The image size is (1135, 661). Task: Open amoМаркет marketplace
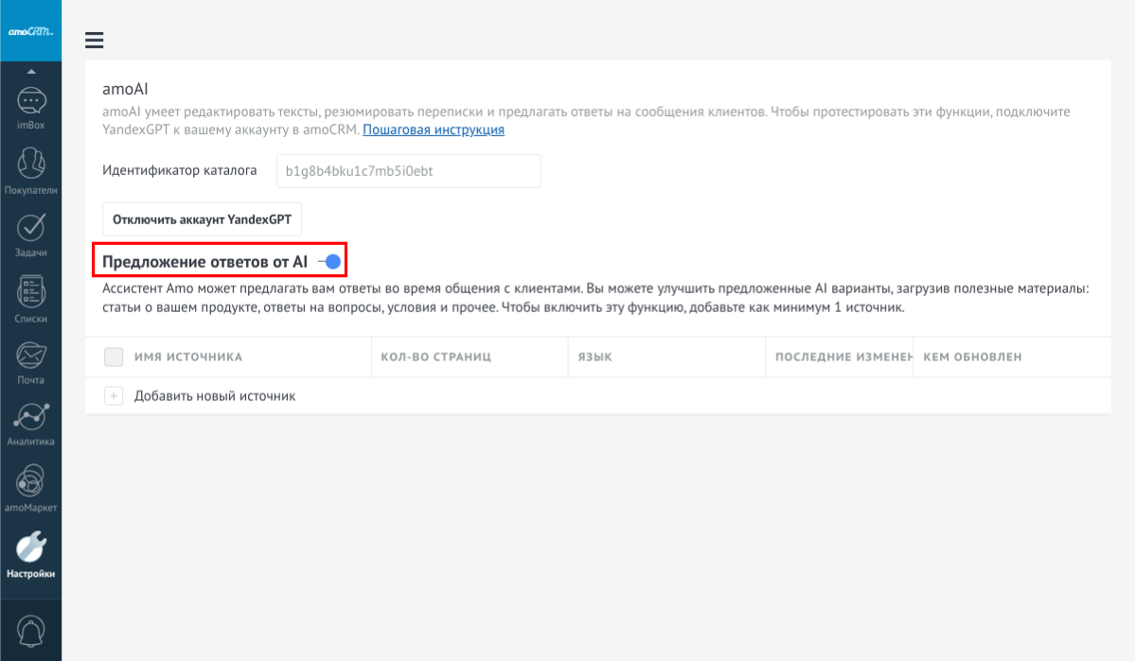click(30, 488)
